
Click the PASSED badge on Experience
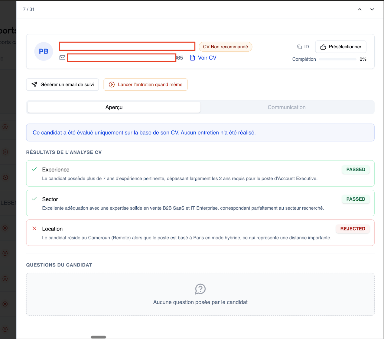pos(356,169)
